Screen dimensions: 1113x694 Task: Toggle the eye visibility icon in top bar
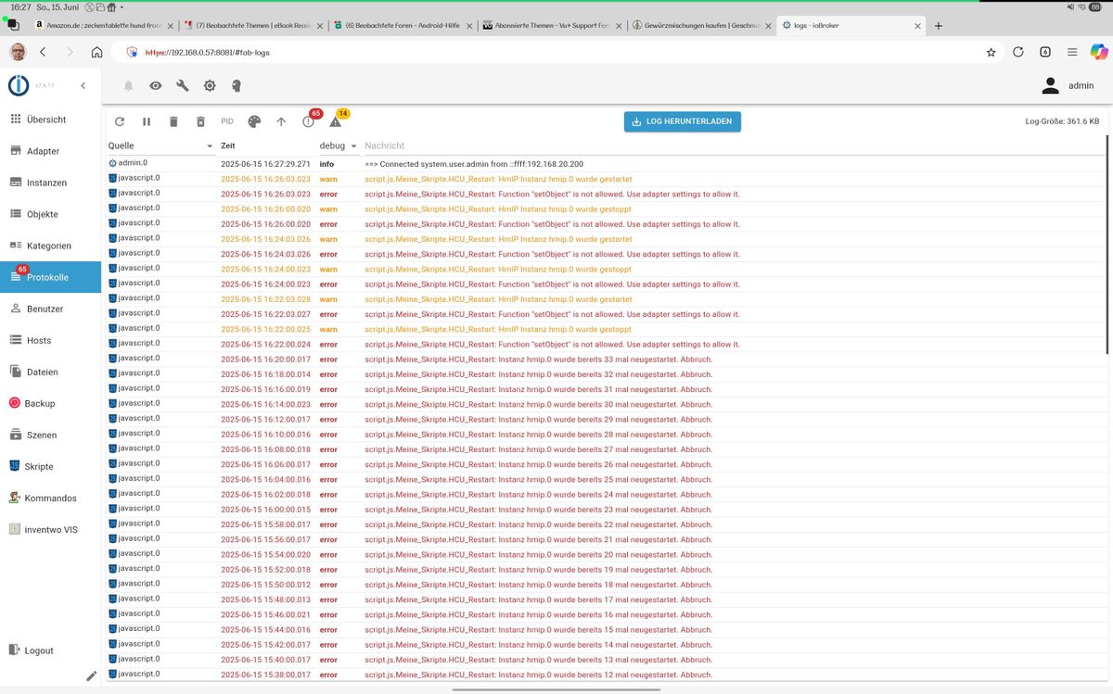click(156, 86)
